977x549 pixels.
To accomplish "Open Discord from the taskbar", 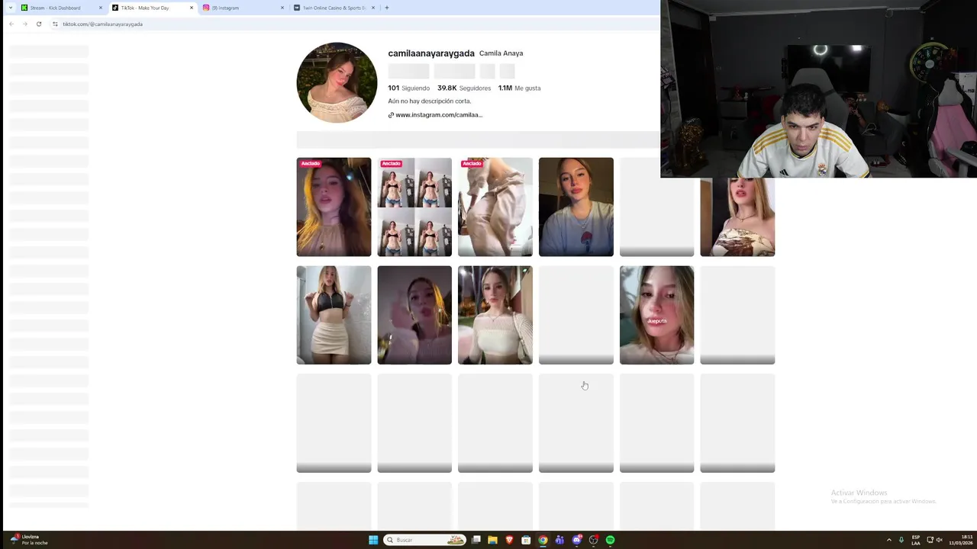I will [x=576, y=540].
